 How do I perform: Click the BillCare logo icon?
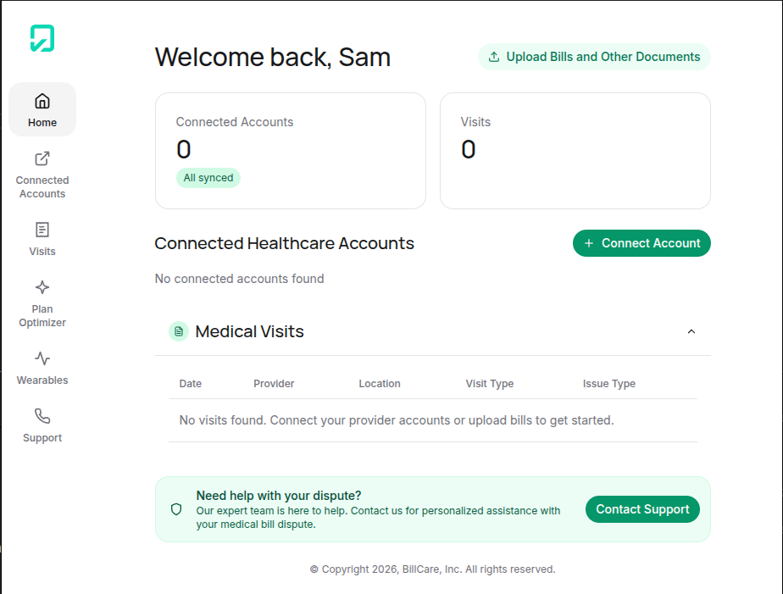coord(42,38)
